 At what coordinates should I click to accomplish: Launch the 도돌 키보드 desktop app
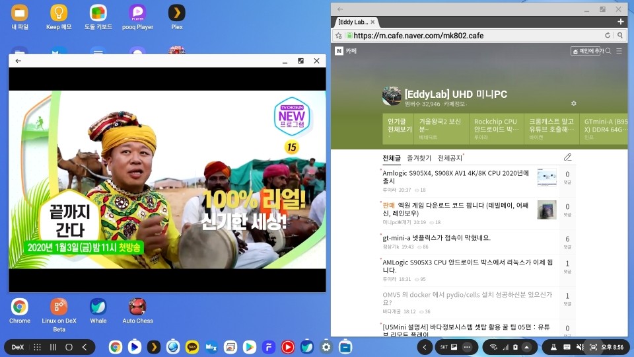coord(98,17)
